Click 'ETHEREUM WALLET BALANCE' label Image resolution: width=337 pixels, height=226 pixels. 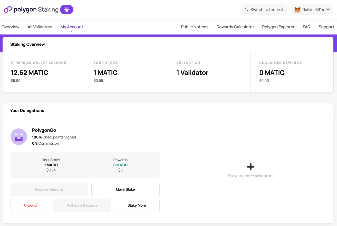(x=38, y=63)
